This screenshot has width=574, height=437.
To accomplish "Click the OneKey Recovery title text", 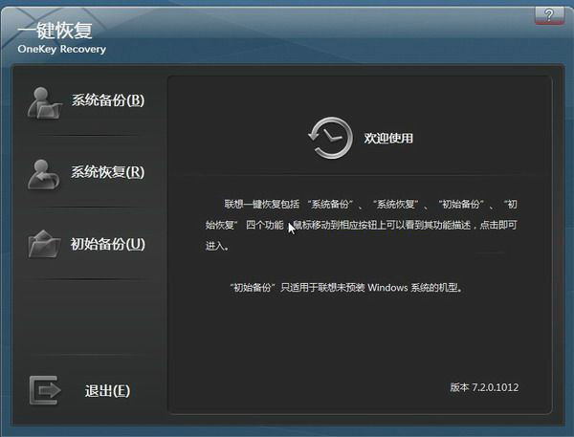I will point(62,49).
